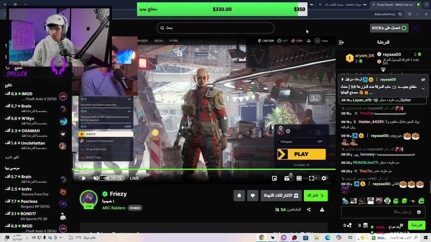Open bnltv recommended channel
Screen dimensions: 431x242
36,192
